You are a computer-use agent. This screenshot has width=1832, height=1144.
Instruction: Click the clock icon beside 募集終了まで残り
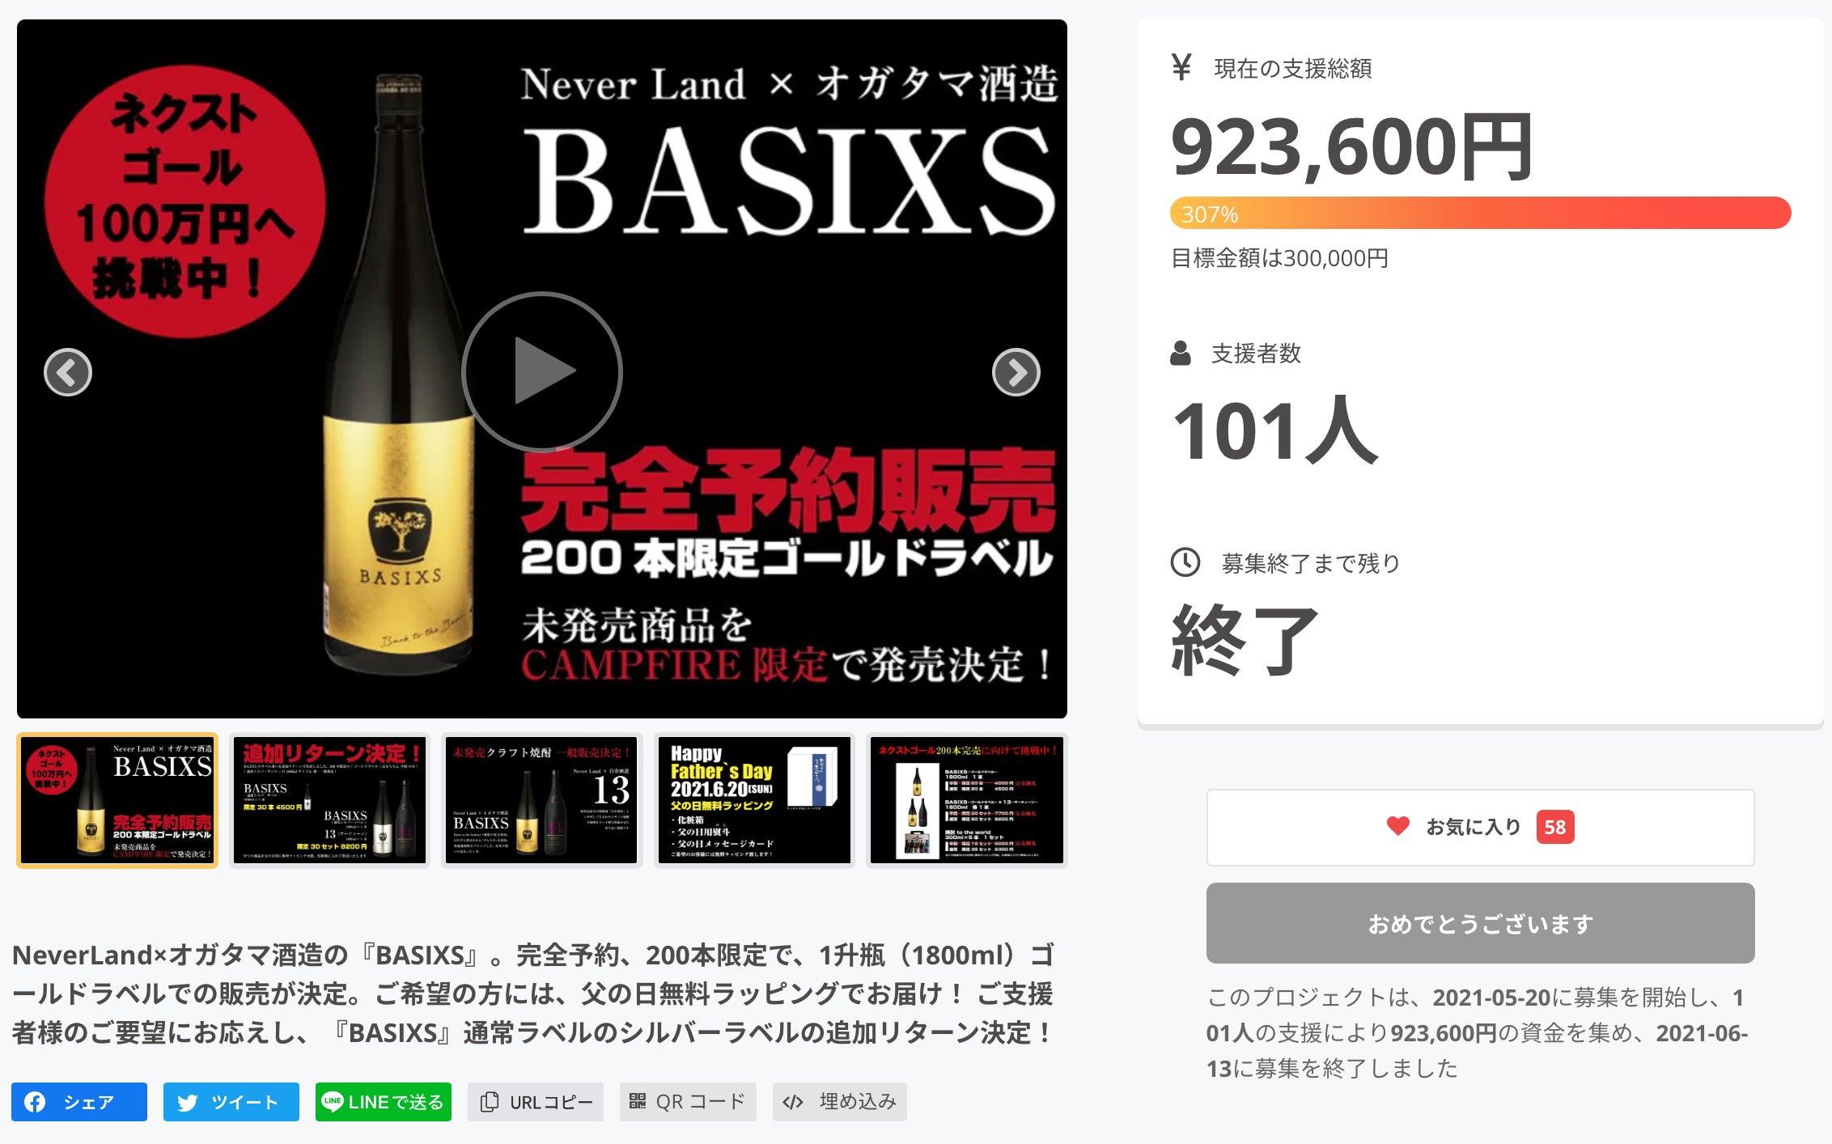pyautogui.click(x=1185, y=562)
